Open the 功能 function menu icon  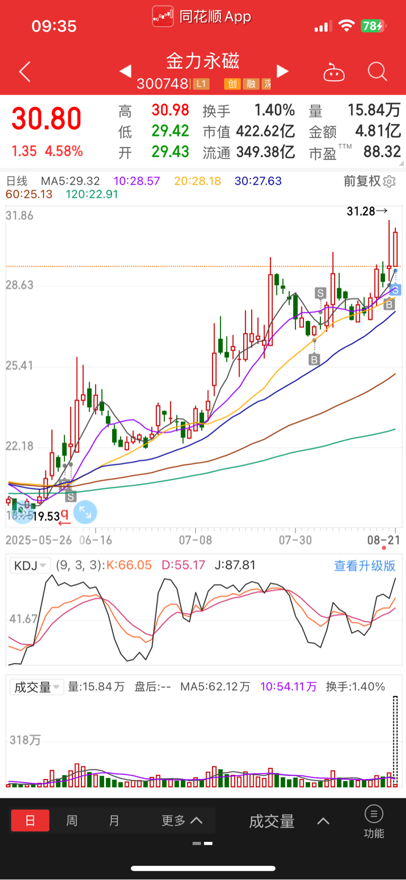coord(374,821)
